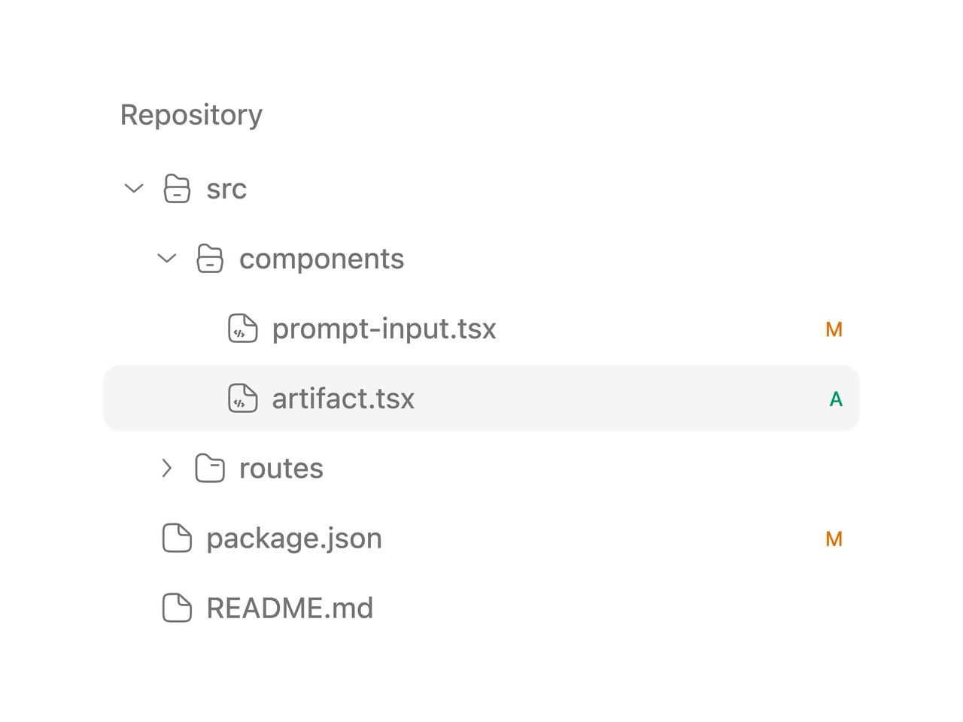Collapse the src folder chevron

point(134,188)
